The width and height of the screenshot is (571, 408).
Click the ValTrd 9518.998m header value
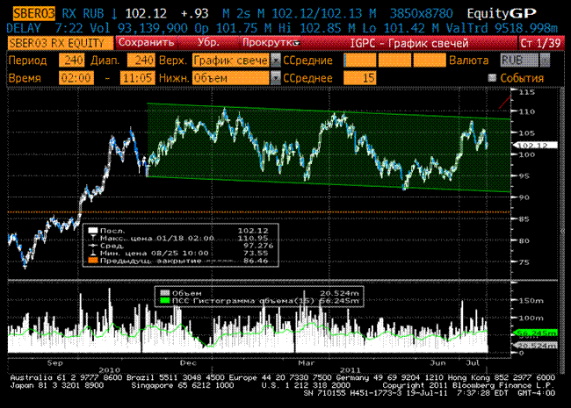pyautogui.click(x=502, y=28)
